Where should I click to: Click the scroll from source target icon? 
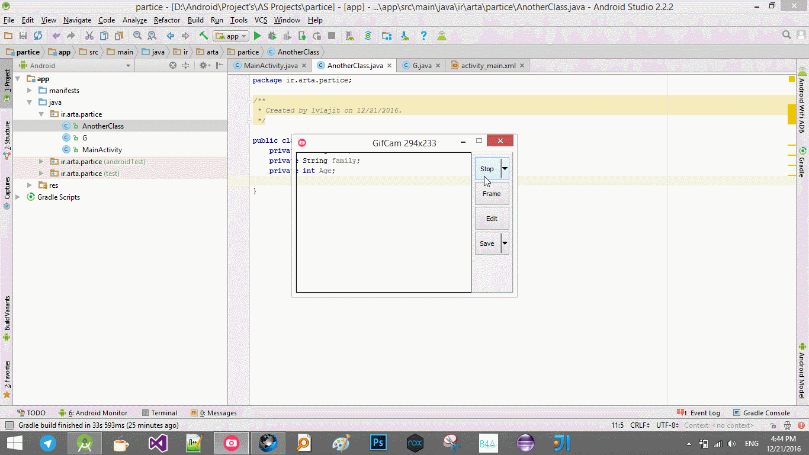[173, 66]
